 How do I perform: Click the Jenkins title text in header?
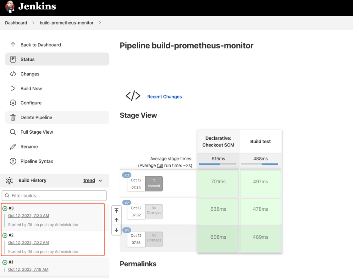pyautogui.click(x=37, y=6)
